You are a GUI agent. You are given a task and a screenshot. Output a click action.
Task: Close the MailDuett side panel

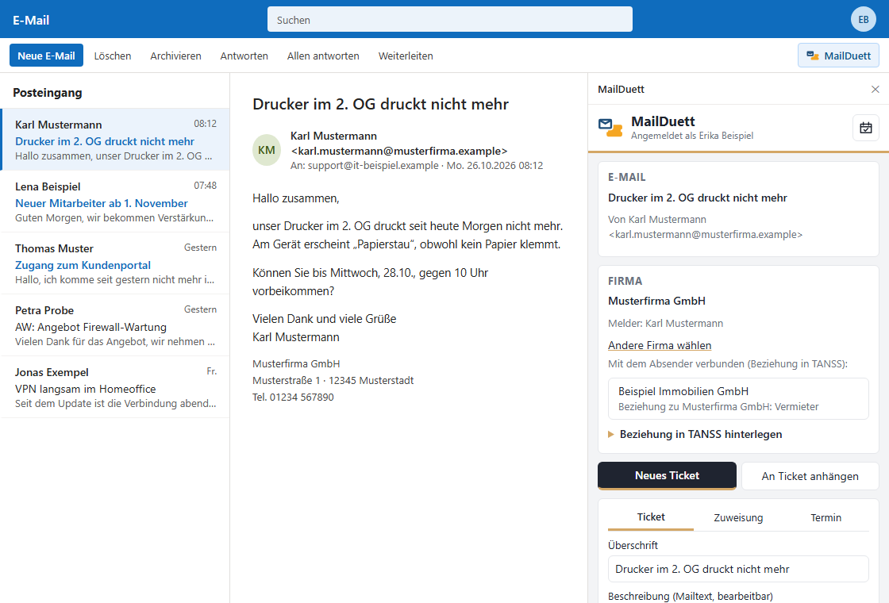(875, 89)
